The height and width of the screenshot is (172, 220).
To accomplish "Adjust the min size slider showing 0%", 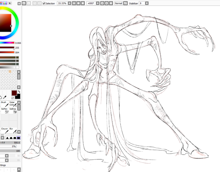I will (8, 147).
